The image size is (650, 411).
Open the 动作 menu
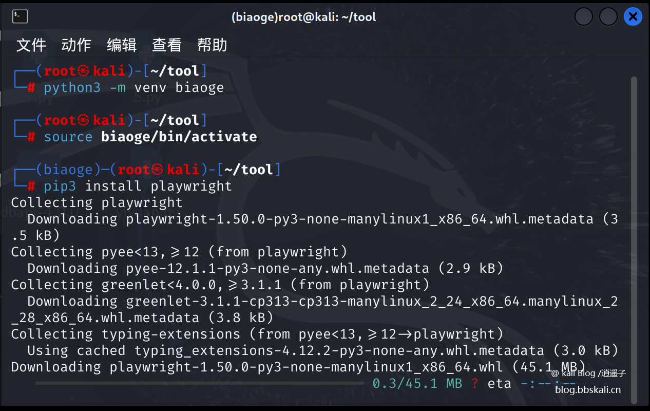pos(76,45)
